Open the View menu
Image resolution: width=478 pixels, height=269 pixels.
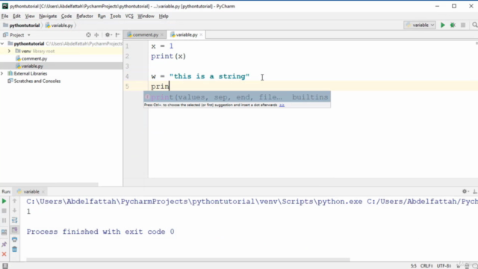pos(30,16)
